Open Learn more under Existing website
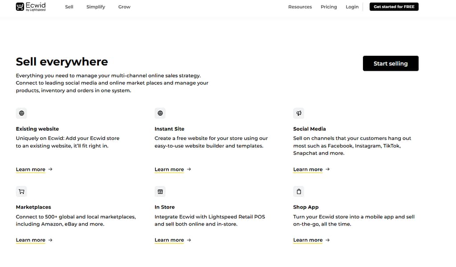456x267 pixels. click(31, 169)
